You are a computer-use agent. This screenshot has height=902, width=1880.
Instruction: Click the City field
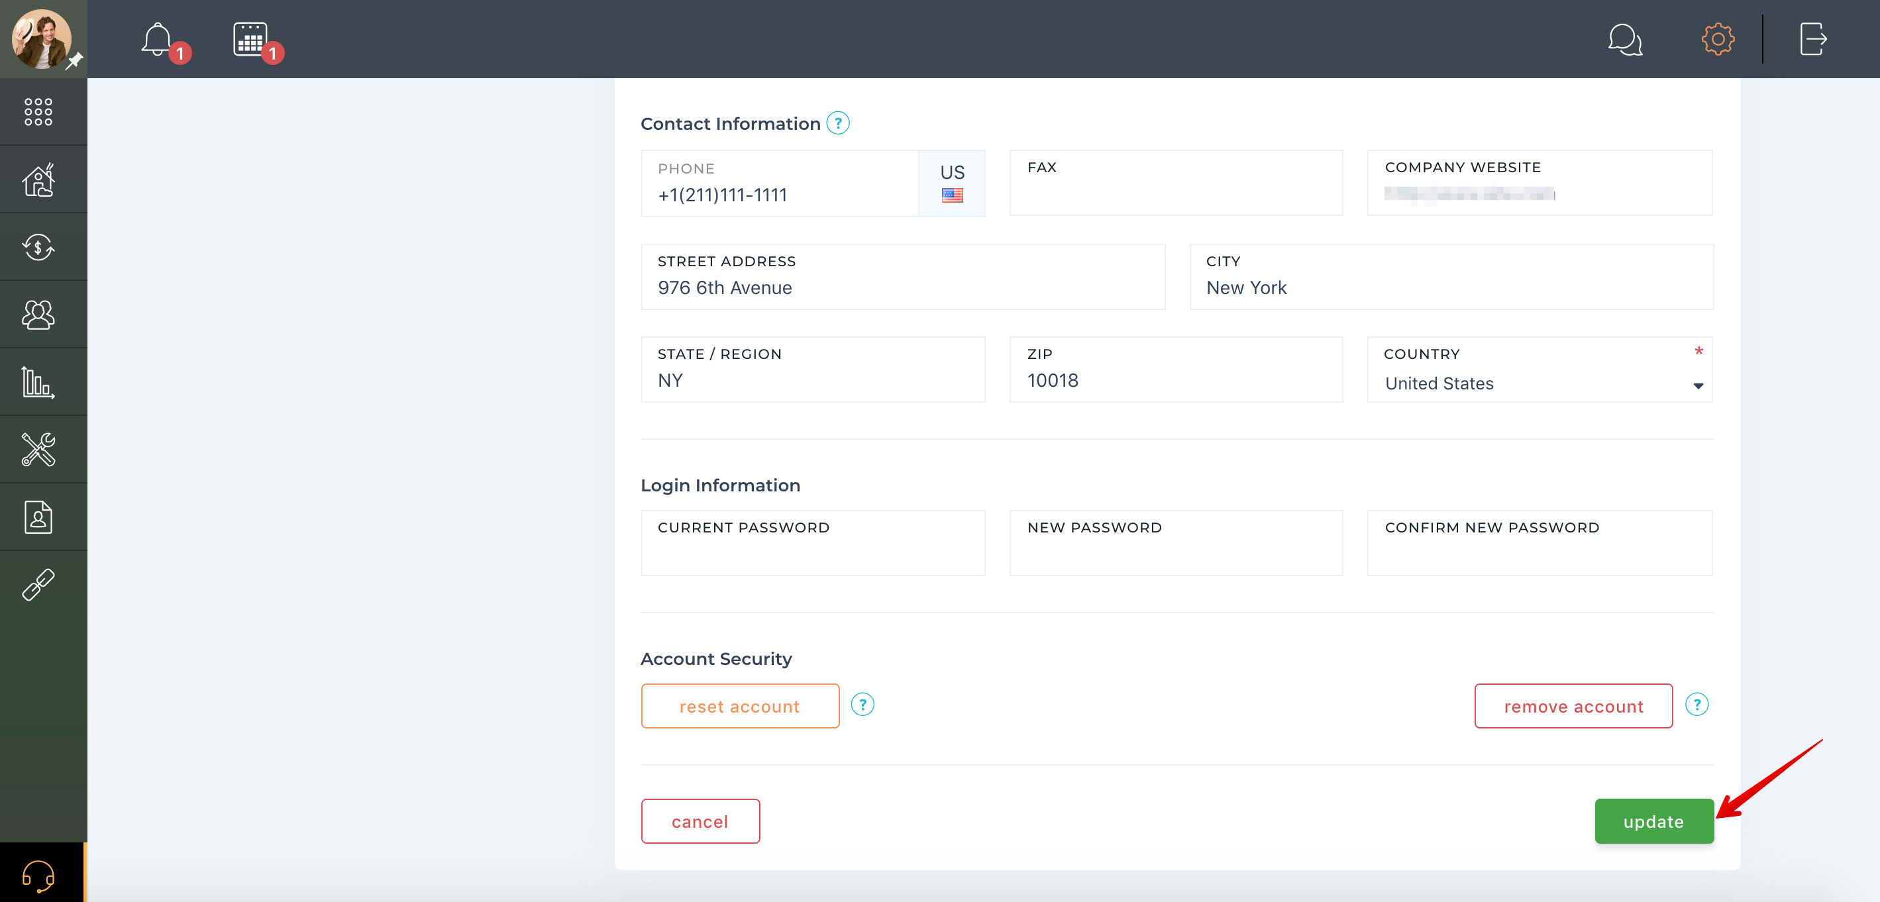pyautogui.click(x=1451, y=277)
